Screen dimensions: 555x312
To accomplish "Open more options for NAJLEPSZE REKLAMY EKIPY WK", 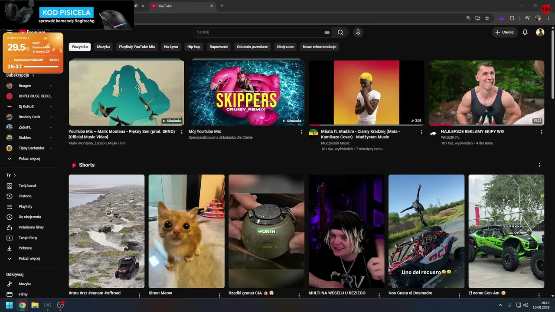I will [x=542, y=132].
